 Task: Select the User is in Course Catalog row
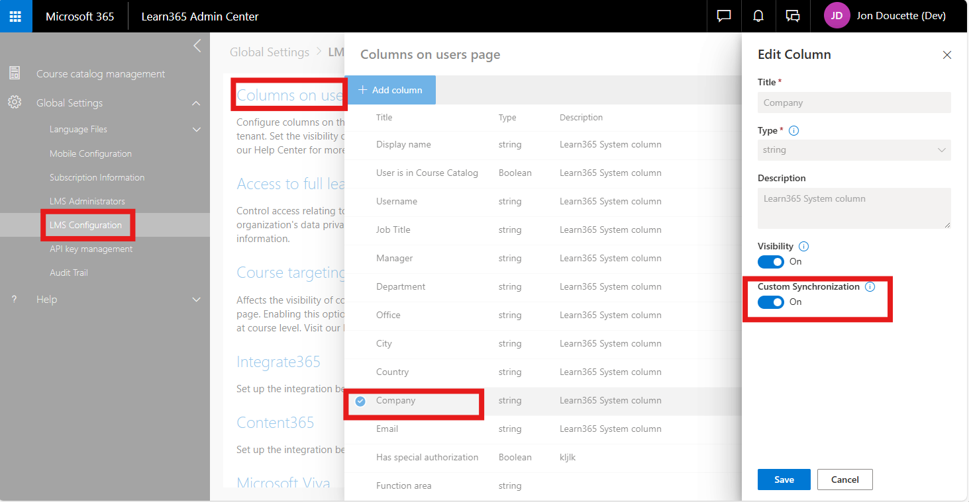coord(543,173)
